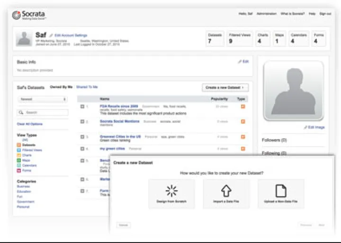Select the Import a Data File arrow icon
The width and height of the screenshot is (341, 243).
tap(226, 191)
